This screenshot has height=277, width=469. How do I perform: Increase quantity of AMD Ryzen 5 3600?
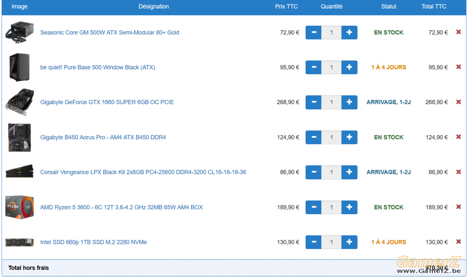(349, 207)
